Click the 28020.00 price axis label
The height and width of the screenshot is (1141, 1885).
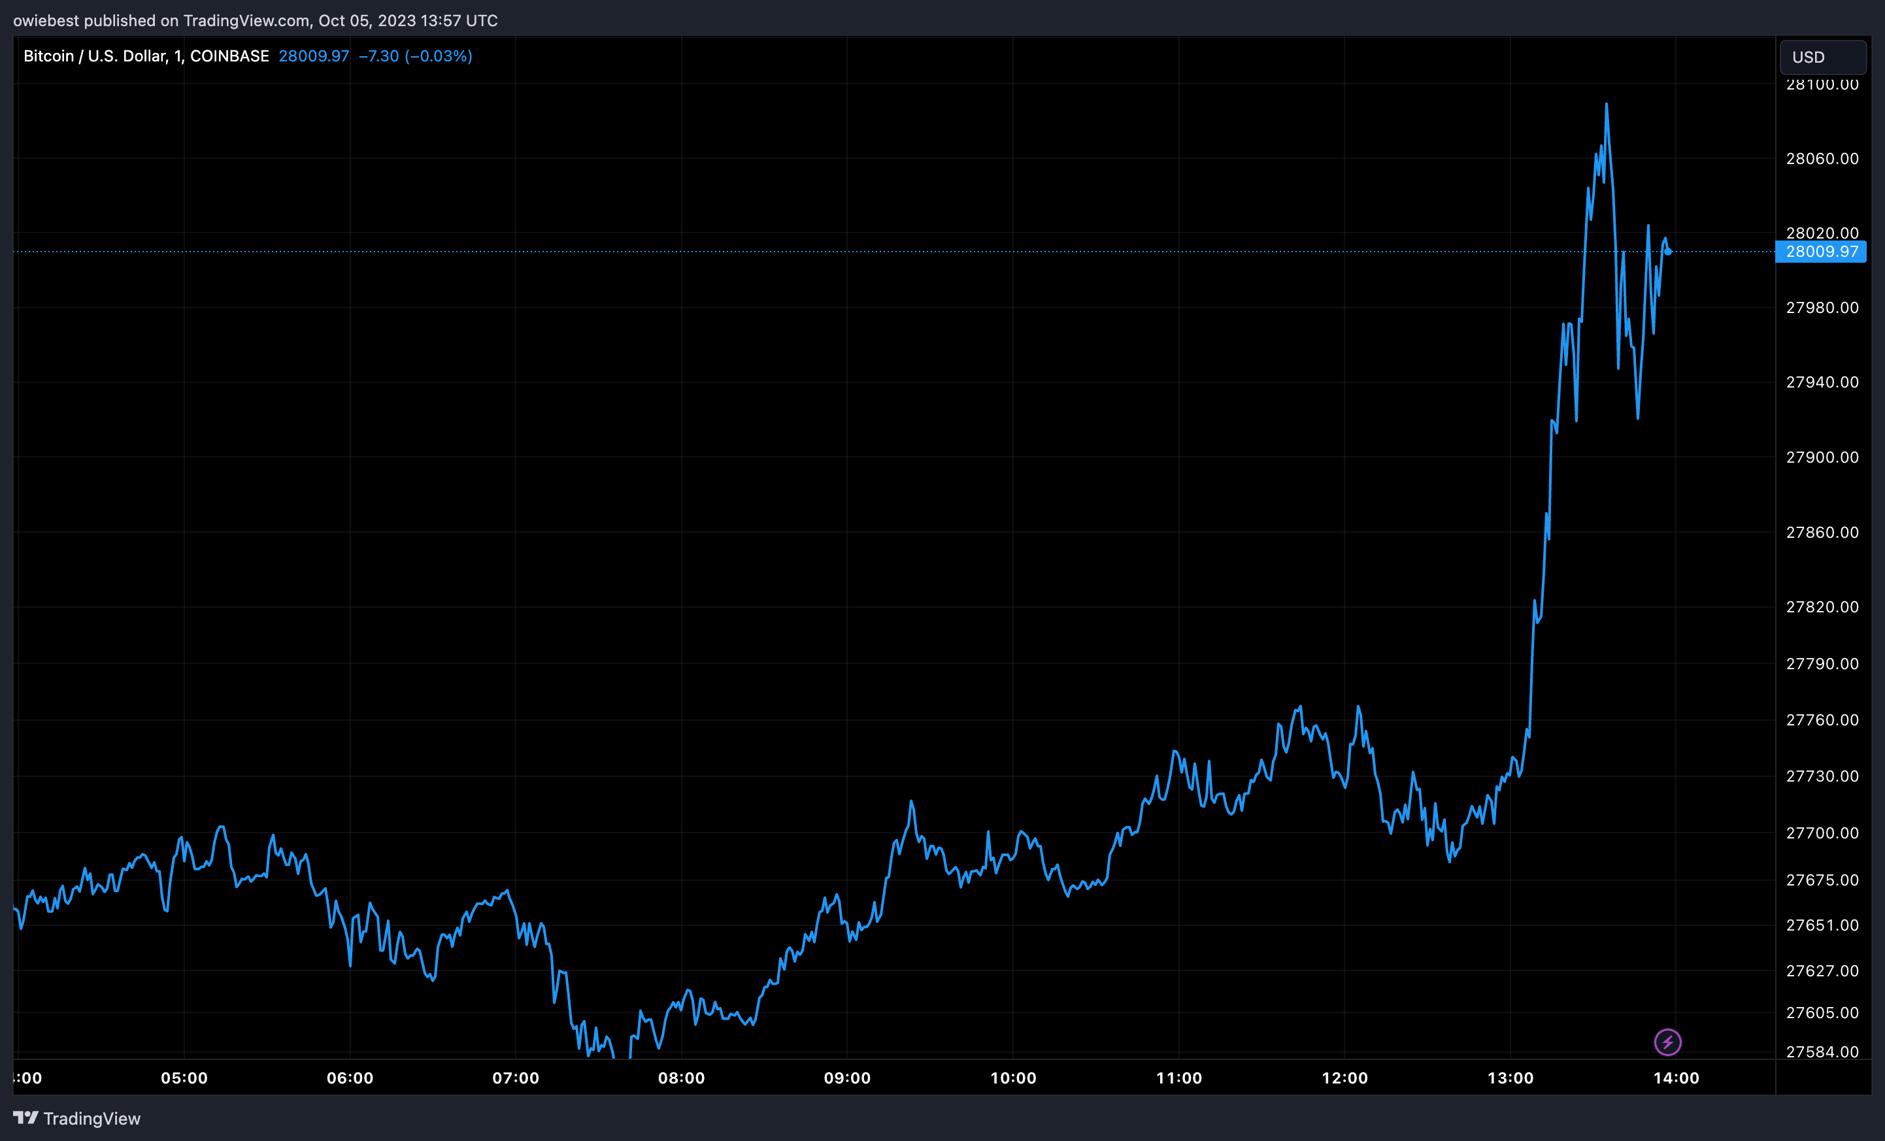click(x=1822, y=233)
